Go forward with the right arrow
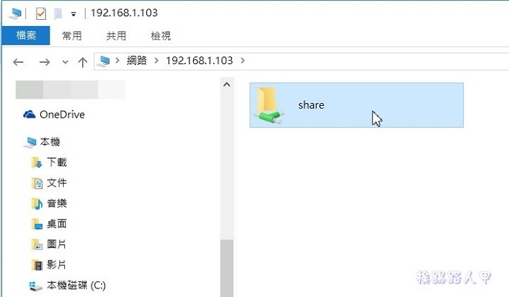The height and width of the screenshot is (297, 509). point(45,61)
